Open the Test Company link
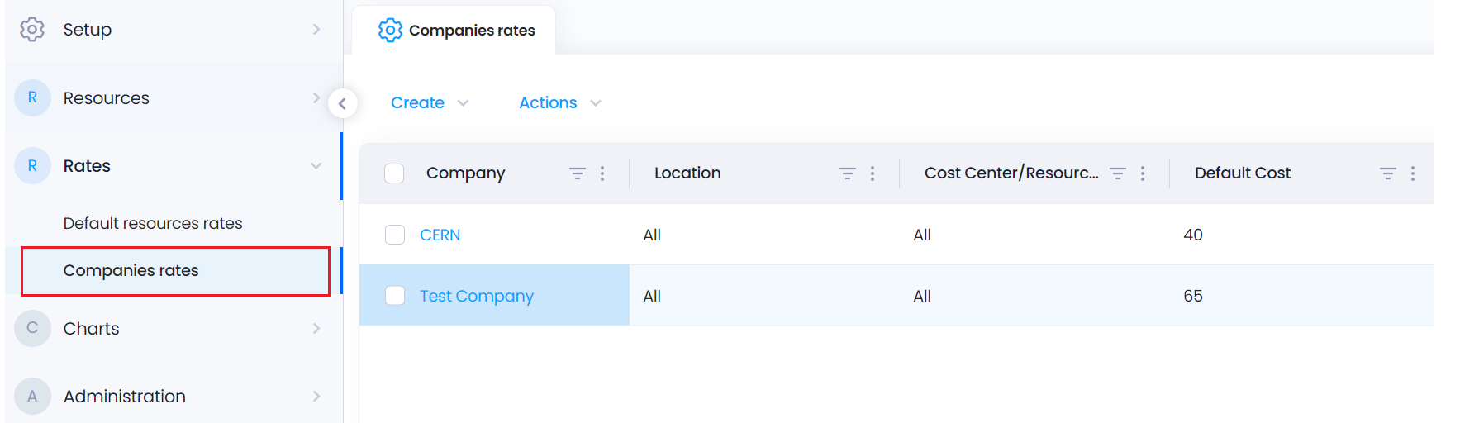The width and height of the screenshot is (1460, 423). [x=477, y=296]
